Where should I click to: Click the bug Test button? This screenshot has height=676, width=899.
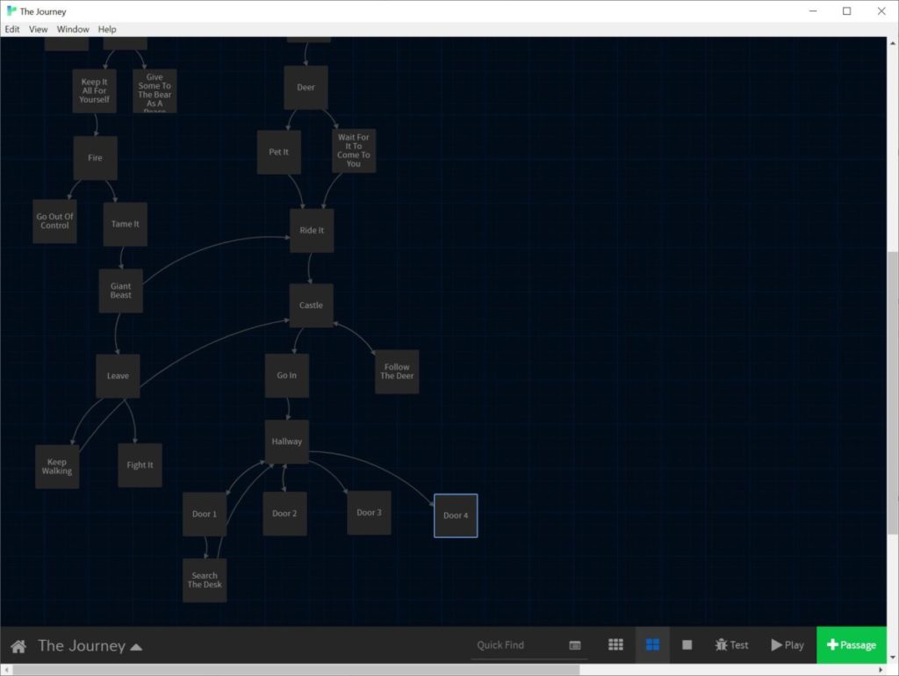coord(731,645)
